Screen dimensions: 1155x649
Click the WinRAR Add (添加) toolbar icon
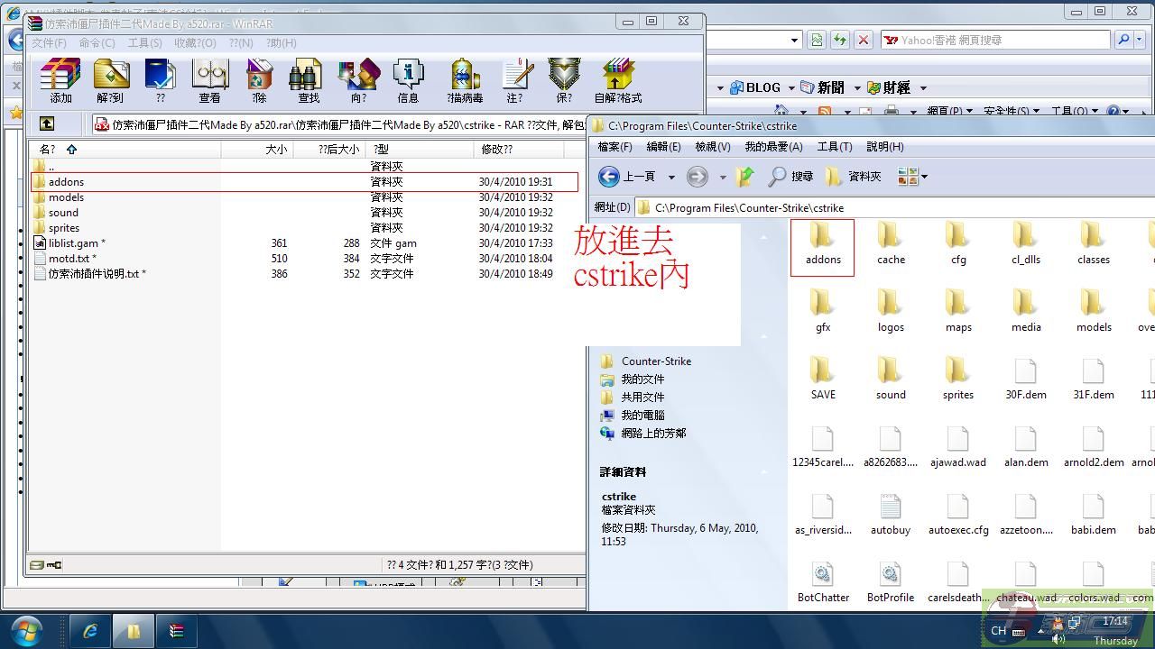click(x=60, y=81)
